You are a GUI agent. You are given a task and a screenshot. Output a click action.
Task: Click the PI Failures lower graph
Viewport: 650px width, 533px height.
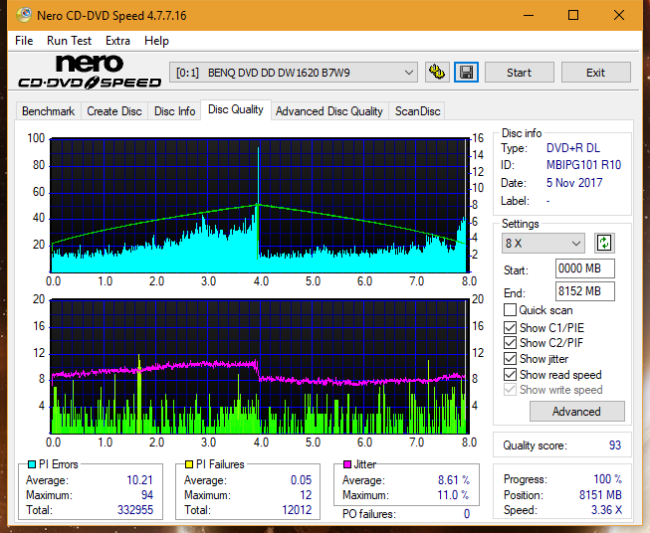click(260, 367)
